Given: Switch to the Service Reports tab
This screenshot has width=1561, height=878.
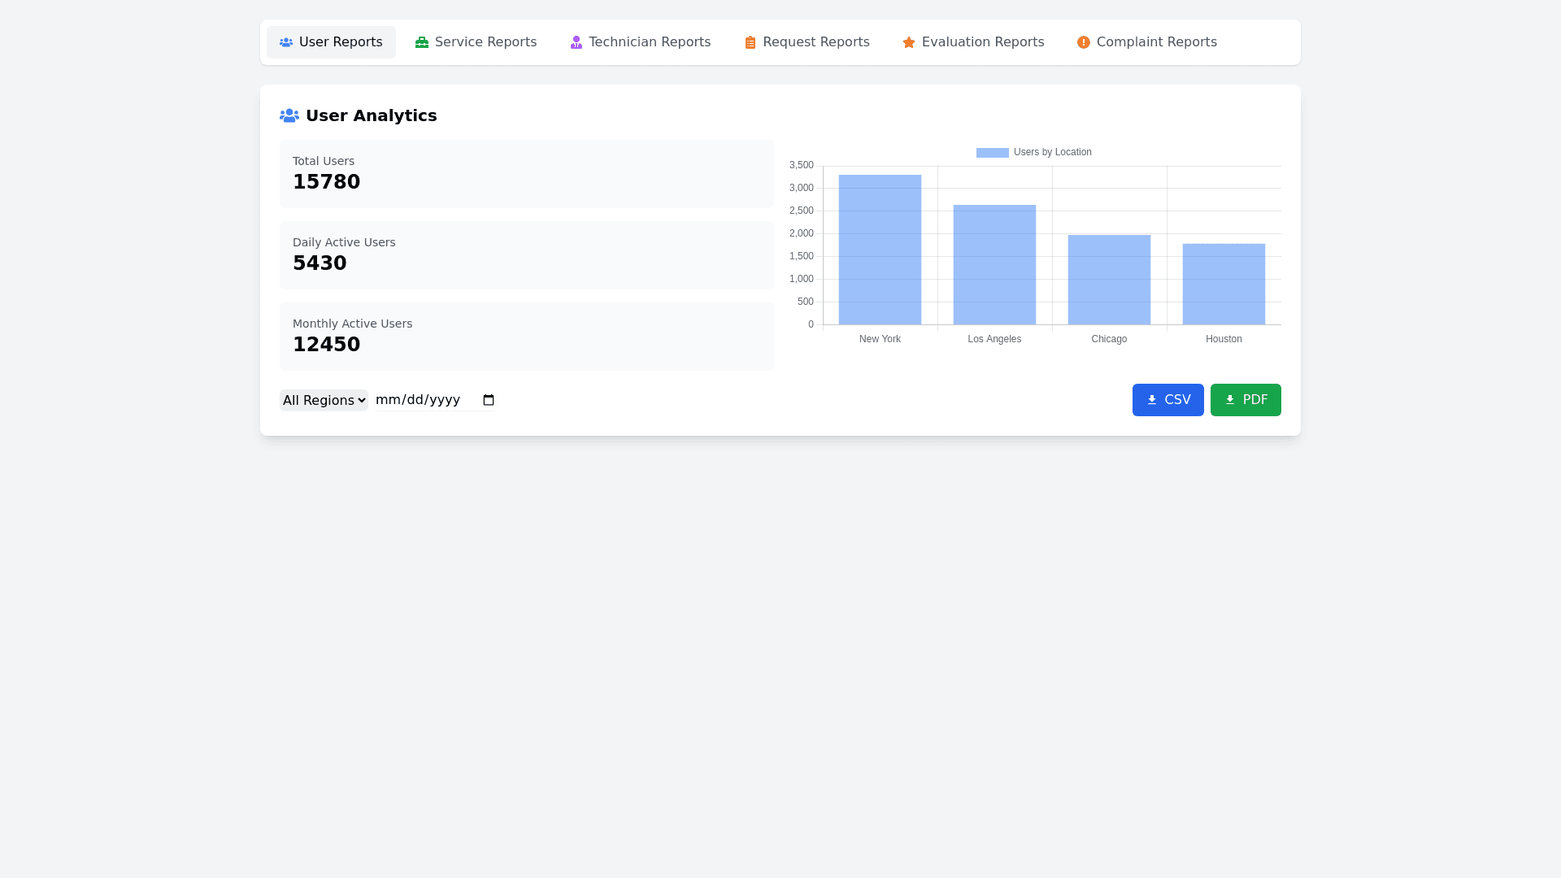Looking at the screenshot, I should [x=476, y=42].
